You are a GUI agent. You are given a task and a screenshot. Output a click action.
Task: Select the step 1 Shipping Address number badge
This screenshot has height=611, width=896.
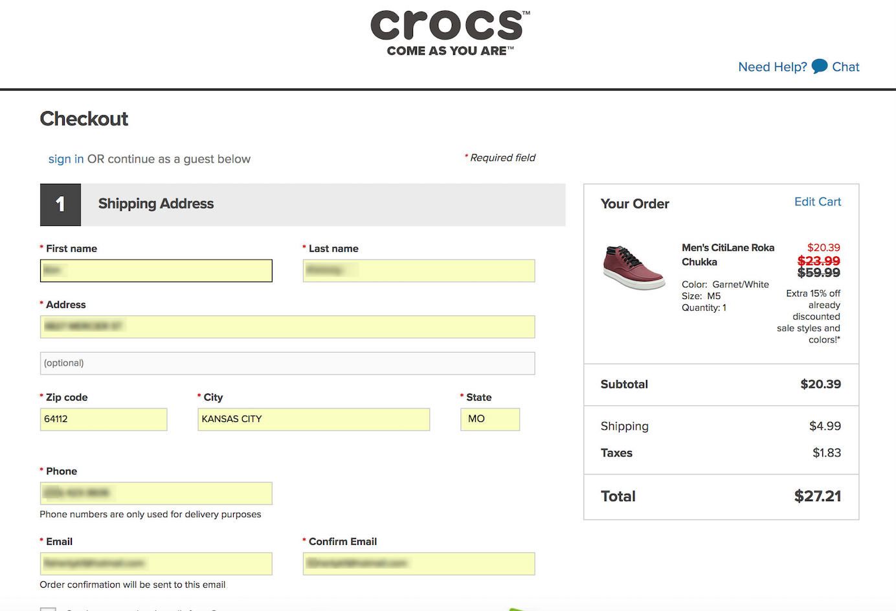tap(60, 204)
